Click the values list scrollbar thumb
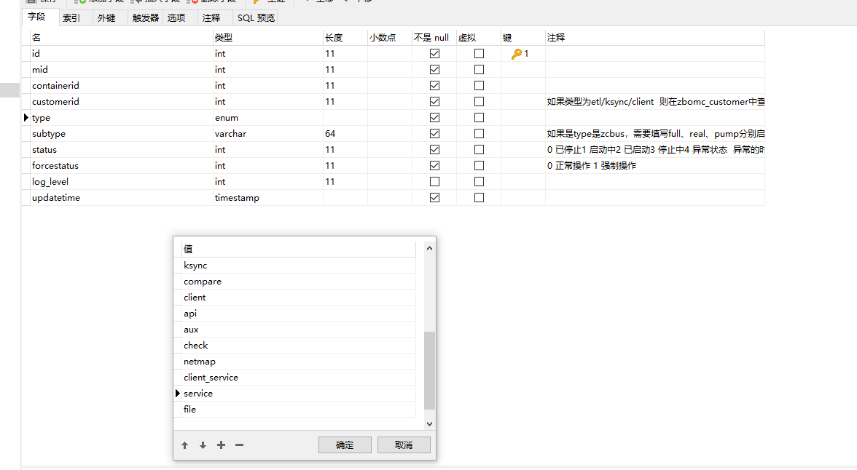857x470 pixels. click(x=429, y=371)
